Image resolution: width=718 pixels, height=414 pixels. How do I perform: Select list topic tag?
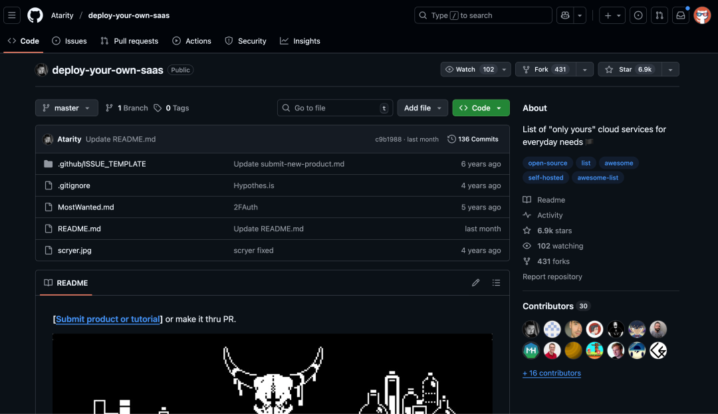tap(586, 163)
